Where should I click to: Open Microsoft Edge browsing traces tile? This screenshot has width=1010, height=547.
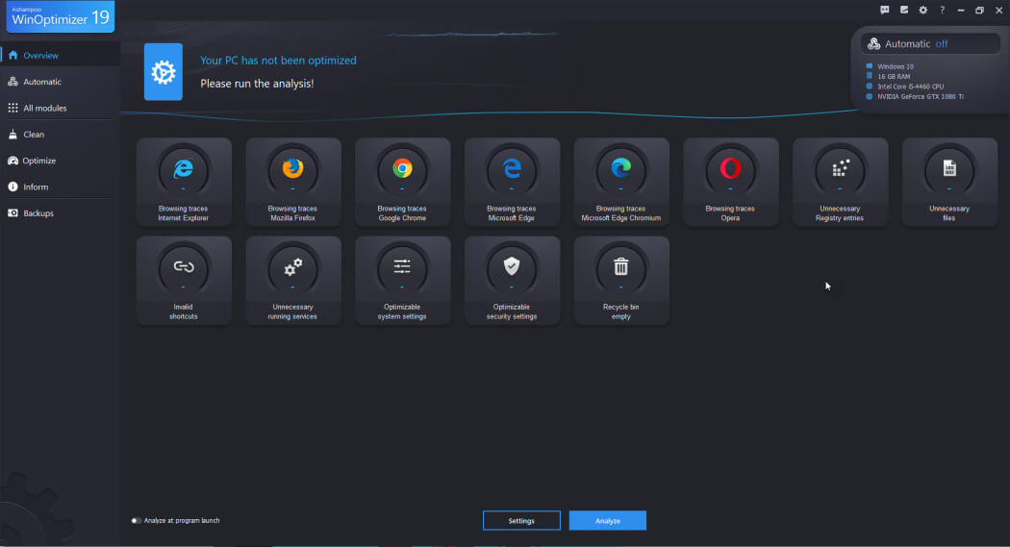point(512,182)
